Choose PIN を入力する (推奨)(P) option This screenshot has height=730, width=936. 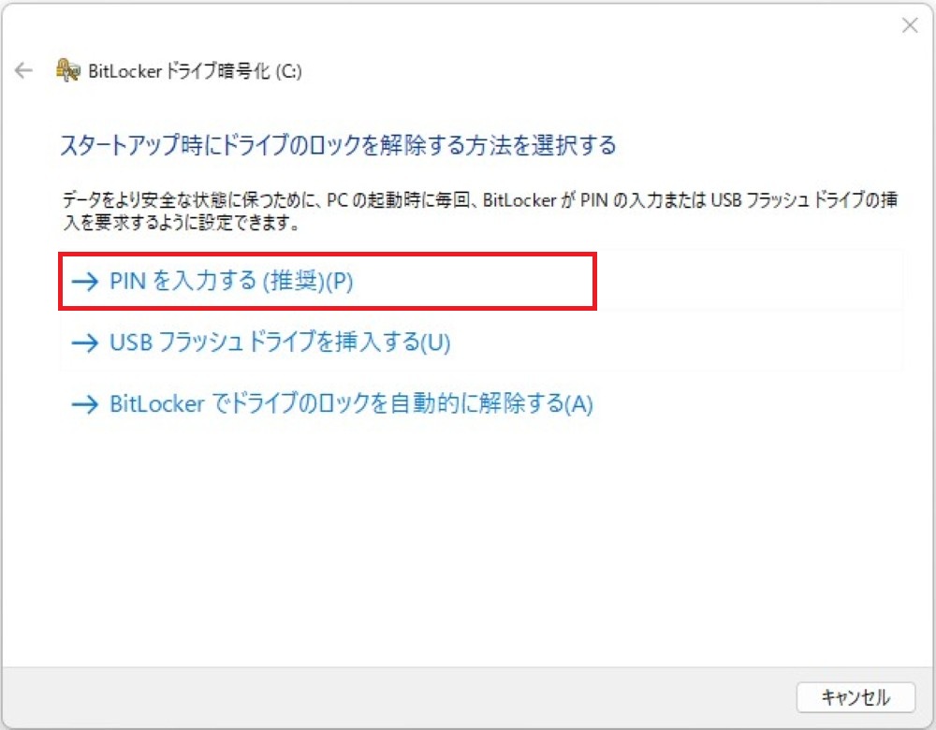click(x=231, y=281)
